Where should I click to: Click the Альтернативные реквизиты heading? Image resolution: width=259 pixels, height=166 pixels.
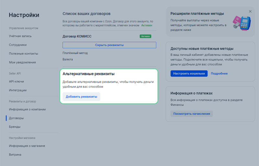pos(88,74)
